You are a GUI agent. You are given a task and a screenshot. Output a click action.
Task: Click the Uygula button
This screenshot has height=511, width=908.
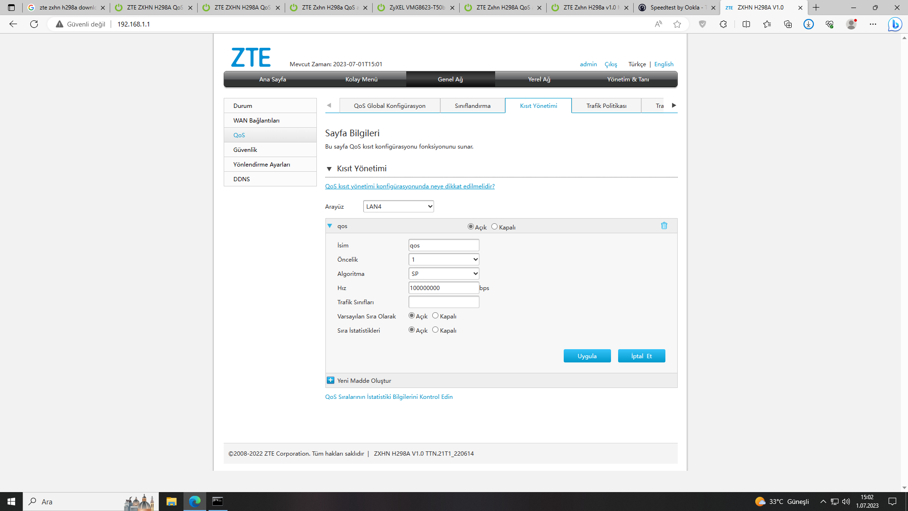(587, 356)
